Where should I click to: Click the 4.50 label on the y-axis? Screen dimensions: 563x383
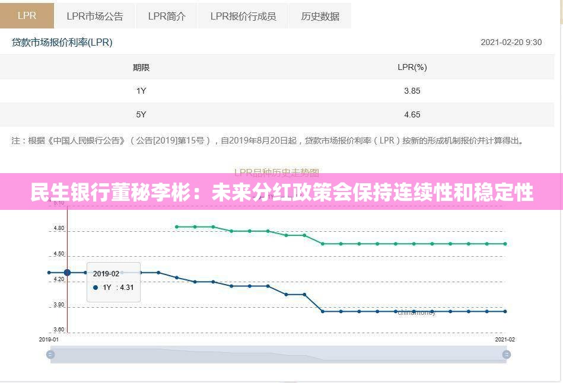point(59,253)
